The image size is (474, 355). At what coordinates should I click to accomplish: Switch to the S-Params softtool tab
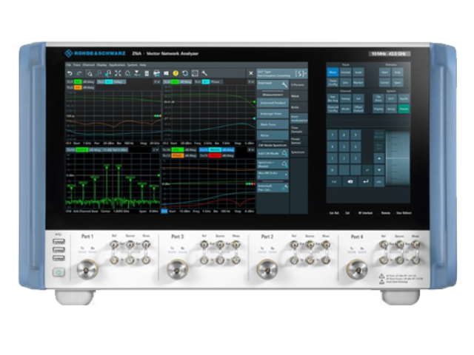[x=298, y=85]
